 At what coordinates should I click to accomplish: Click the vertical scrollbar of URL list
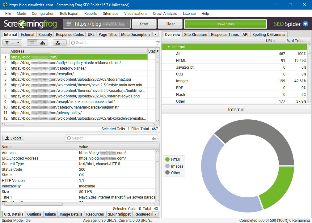tap(158, 60)
